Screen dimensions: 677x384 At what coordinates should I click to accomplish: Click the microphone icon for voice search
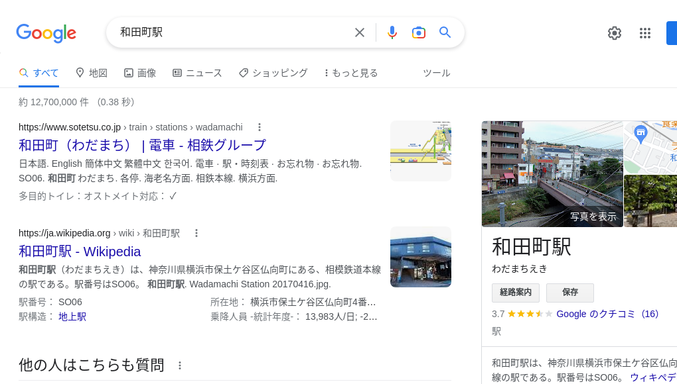(x=392, y=32)
